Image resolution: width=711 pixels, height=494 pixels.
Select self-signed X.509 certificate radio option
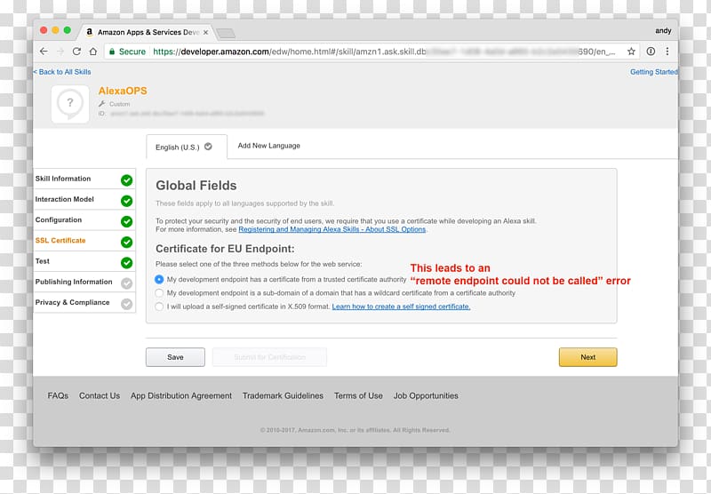159,307
